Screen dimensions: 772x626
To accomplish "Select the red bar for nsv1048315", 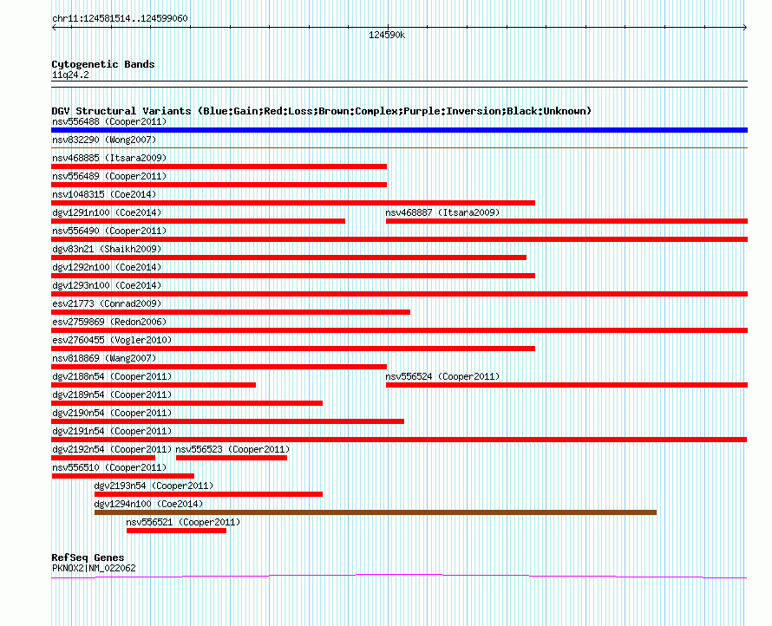I will [x=293, y=203].
